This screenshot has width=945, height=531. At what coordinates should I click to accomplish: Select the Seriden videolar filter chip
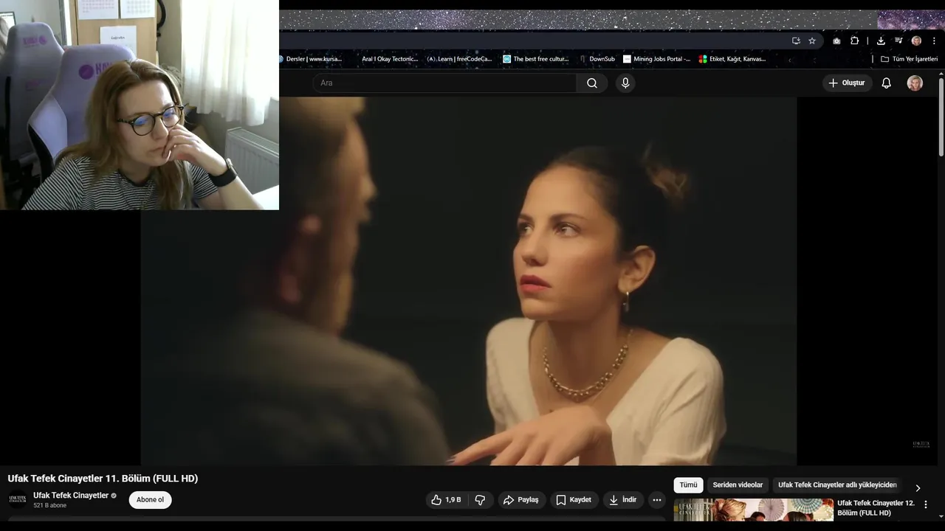[738, 485]
